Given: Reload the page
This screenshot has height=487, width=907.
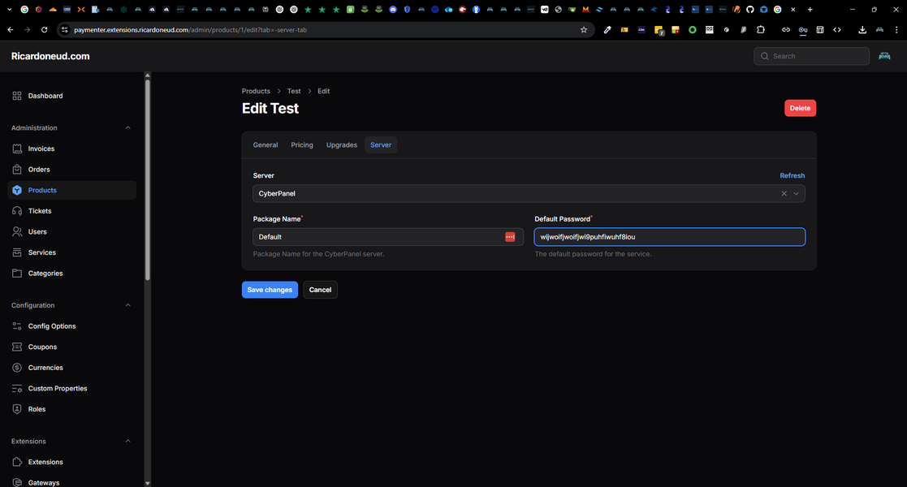Looking at the screenshot, I should point(44,30).
